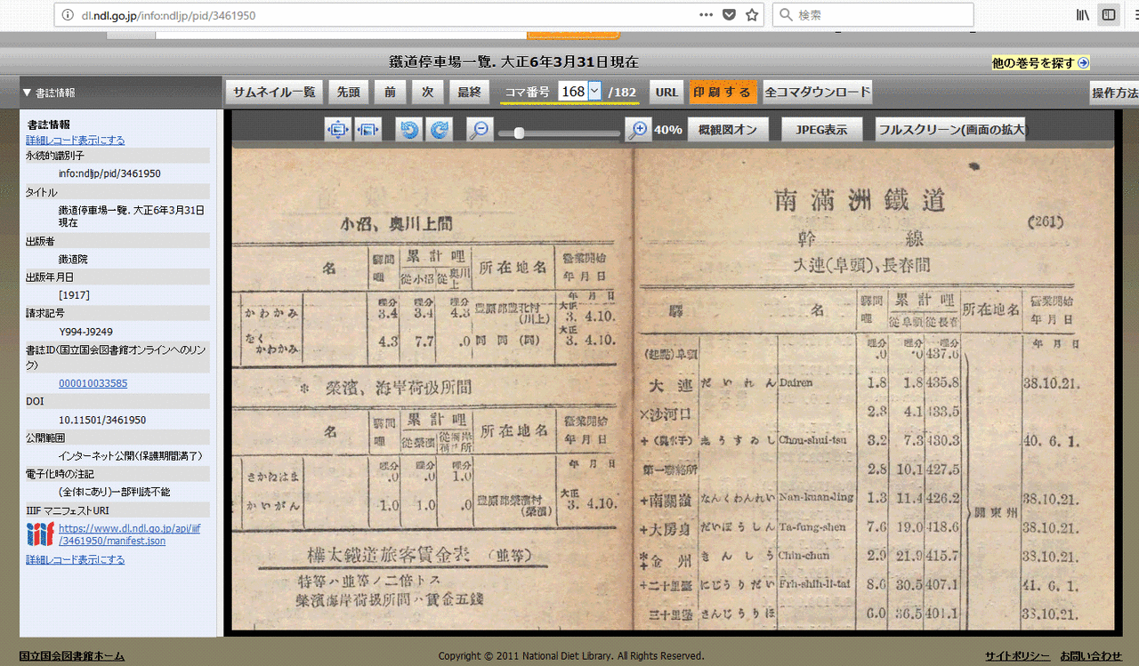Click the call number Y994-J9249
This screenshot has width=1139, height=666.
[85, 330]
